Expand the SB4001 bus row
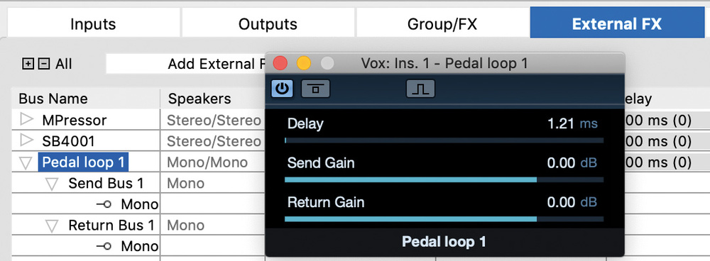Viewport: 710px width, 261px height. 27,140
